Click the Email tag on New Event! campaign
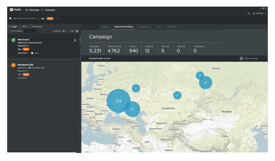 [x=26, y=49]
